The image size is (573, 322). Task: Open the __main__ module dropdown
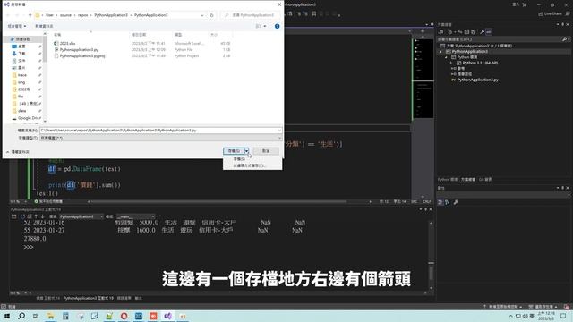135,216
